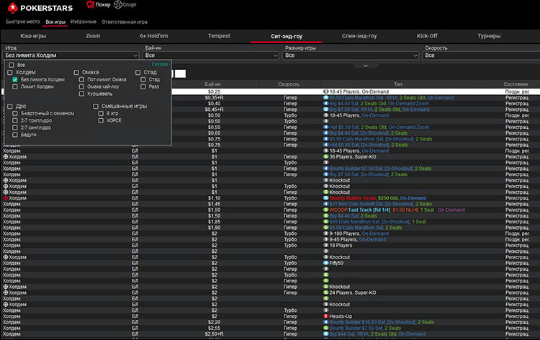540x340 pixels.
Task: Open the Покер section icon
Action: tap(90, 4)
